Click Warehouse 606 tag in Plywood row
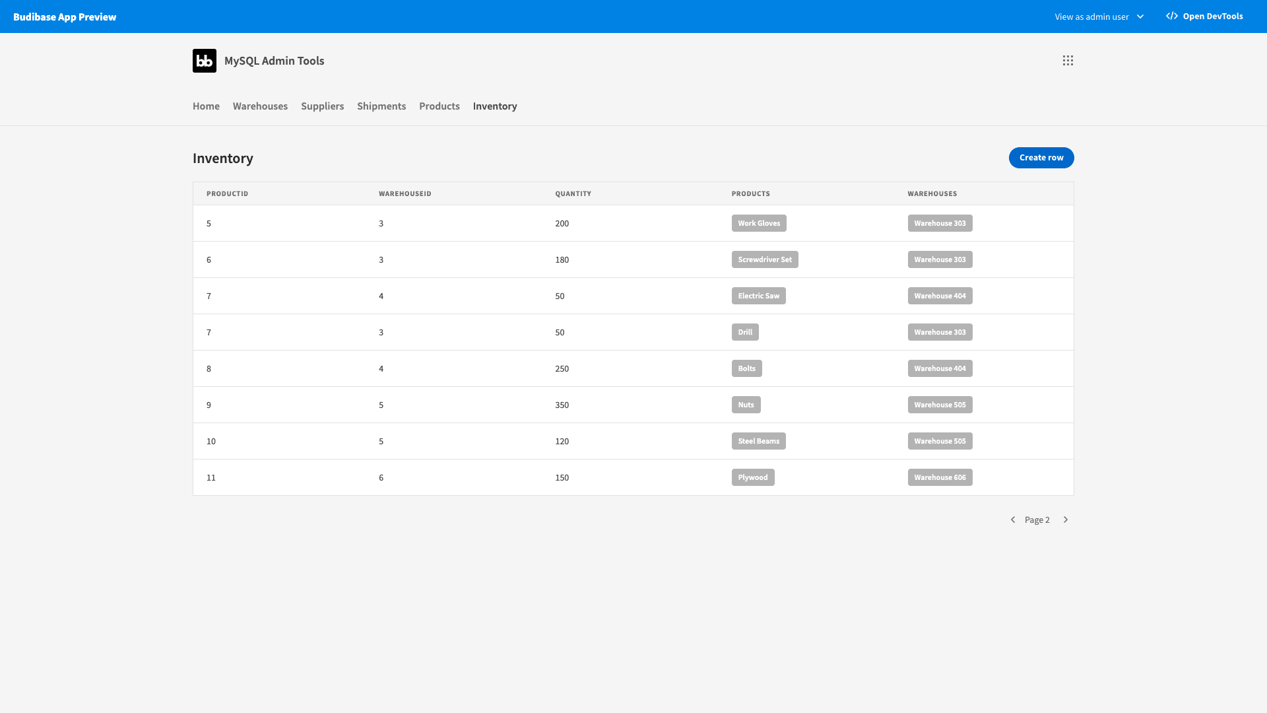 pos(940,477)
